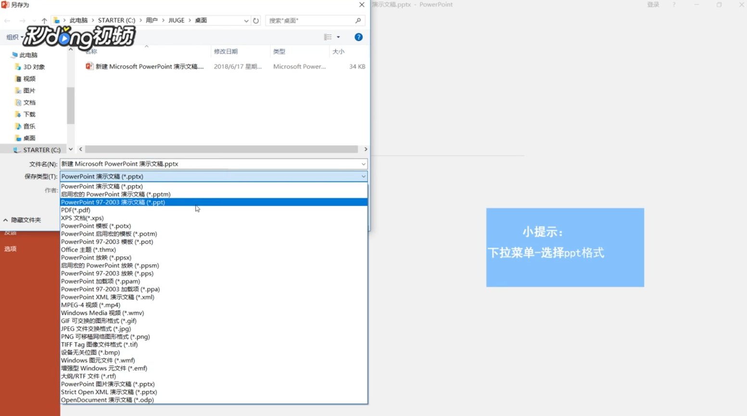Click the file list horizontal scrollbar

[221, 150]
